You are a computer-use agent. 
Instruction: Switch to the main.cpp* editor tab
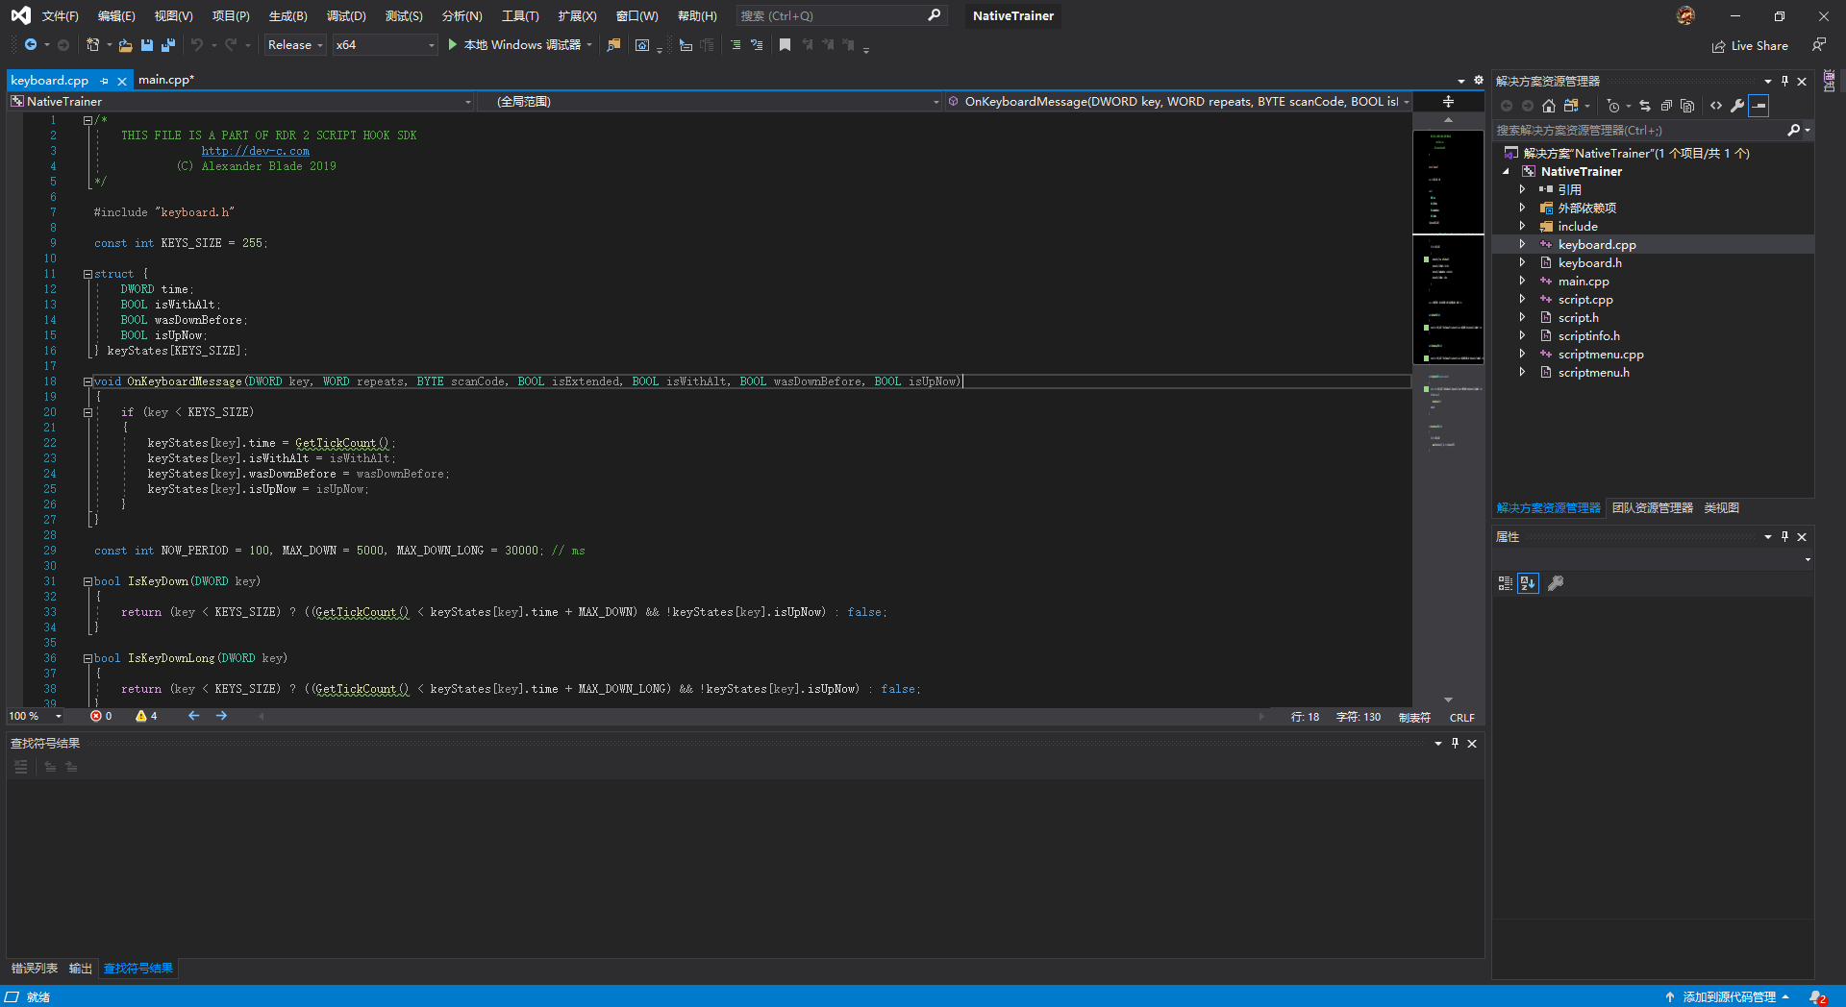[165, 80]
